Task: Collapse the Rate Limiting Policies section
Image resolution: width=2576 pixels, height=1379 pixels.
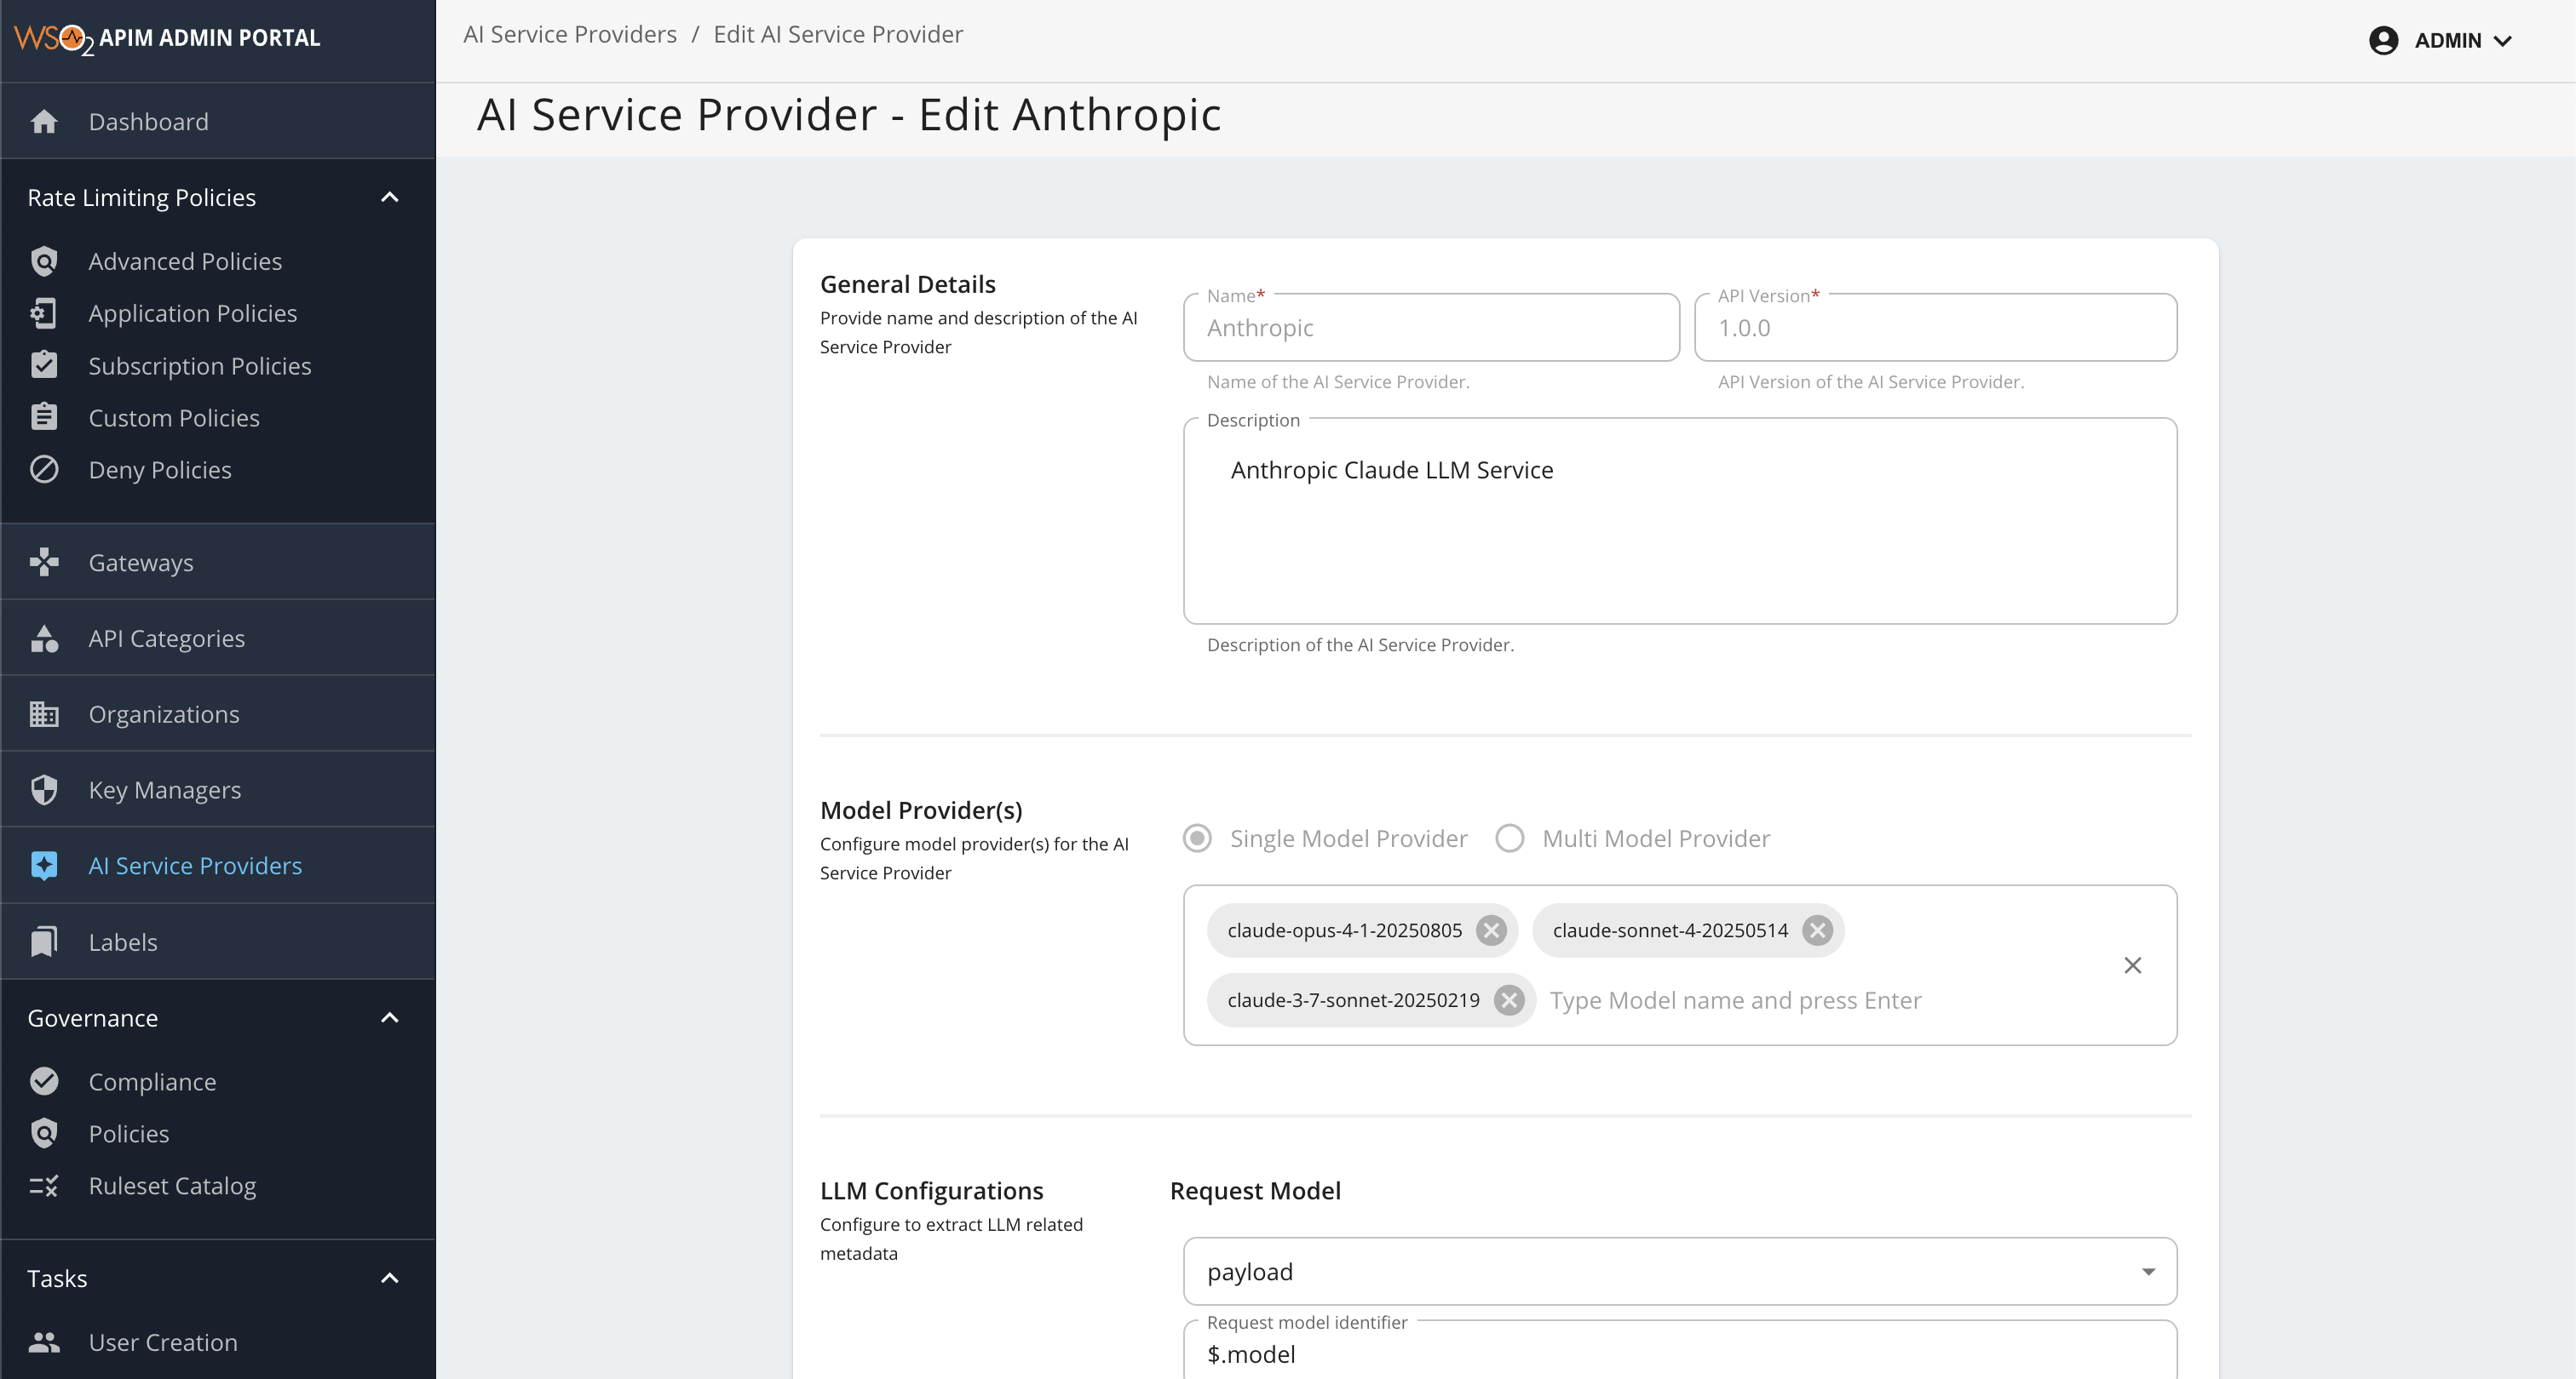Action: coord(390,197)
